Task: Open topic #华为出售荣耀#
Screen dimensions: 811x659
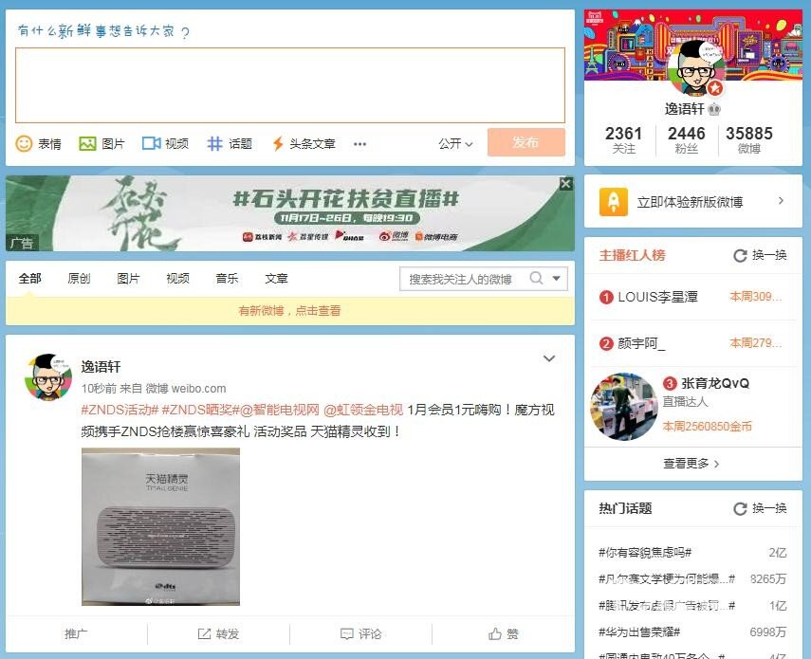Action: coord(639,632)
